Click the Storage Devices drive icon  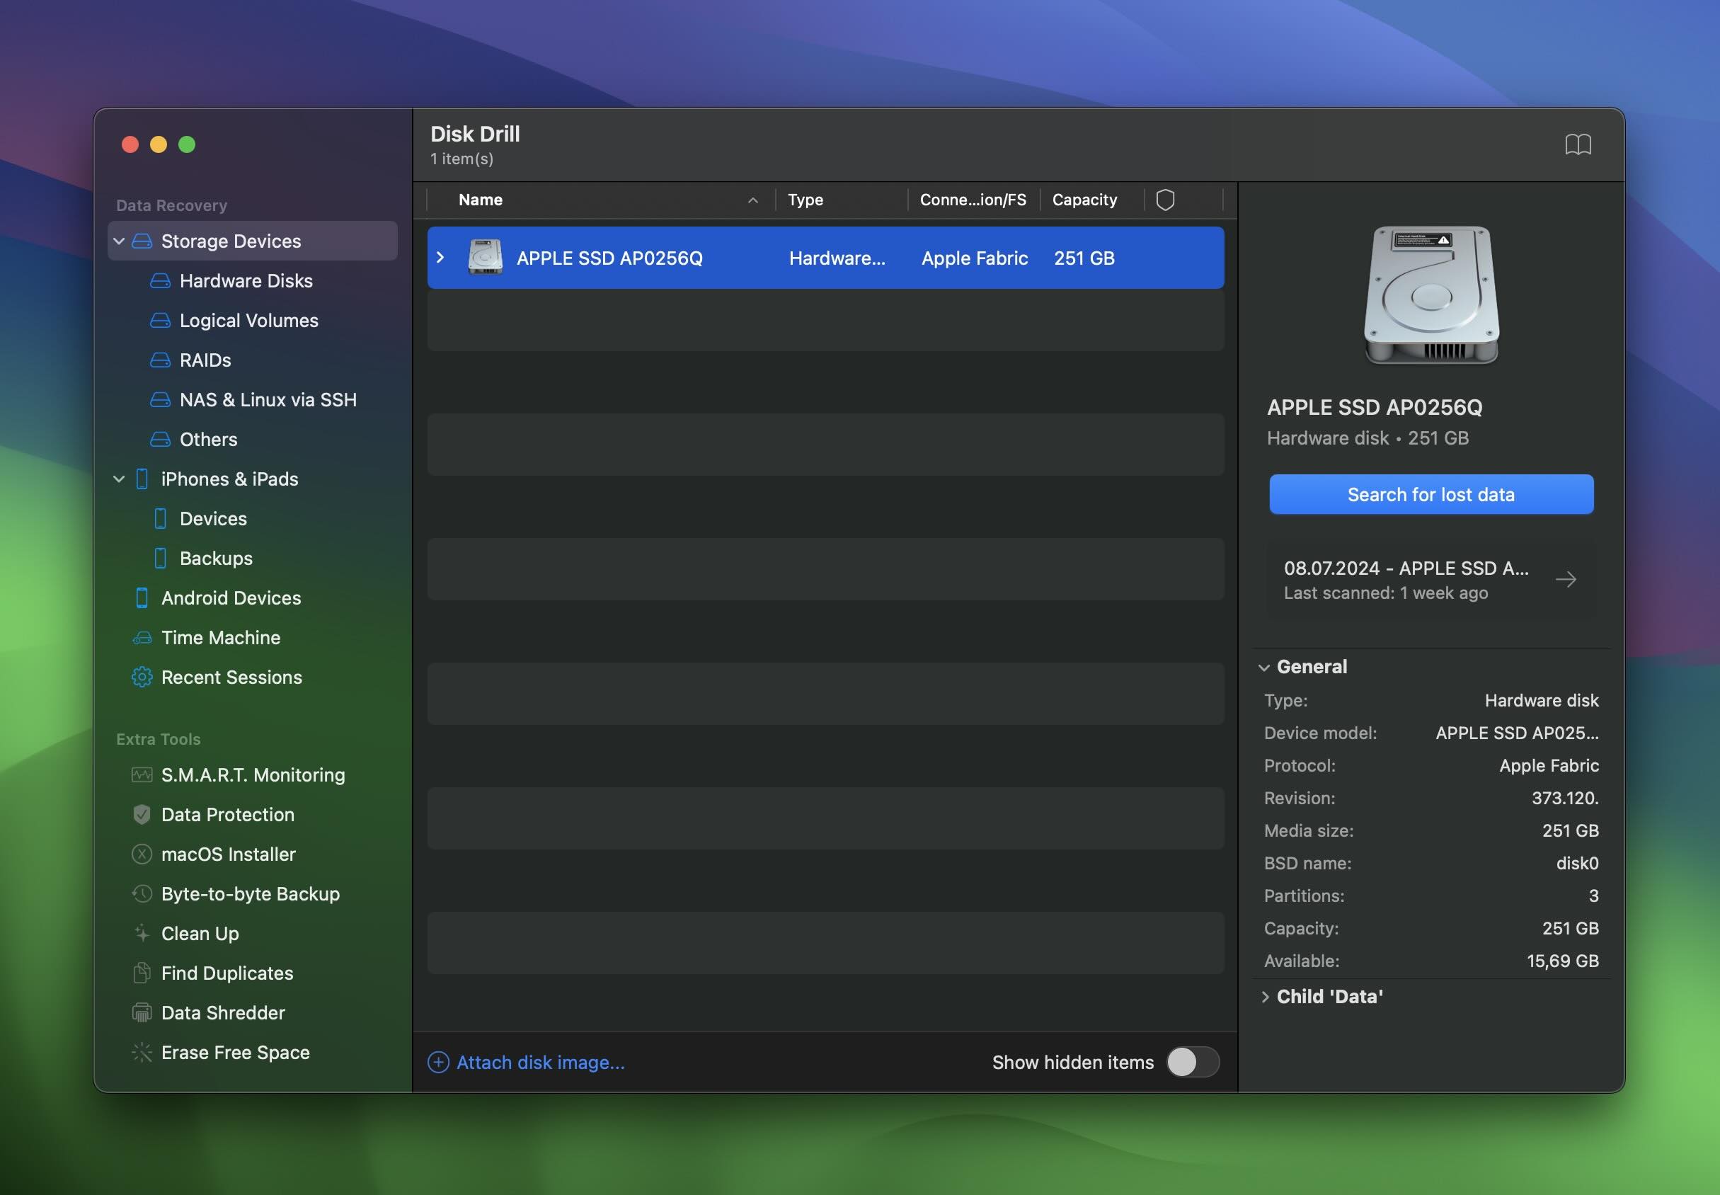[142, 241]
